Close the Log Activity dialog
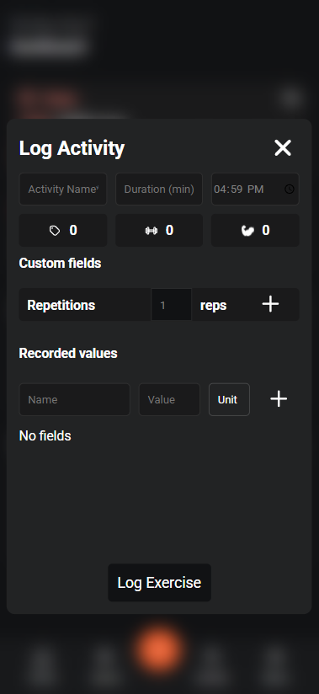 [283, 148]
